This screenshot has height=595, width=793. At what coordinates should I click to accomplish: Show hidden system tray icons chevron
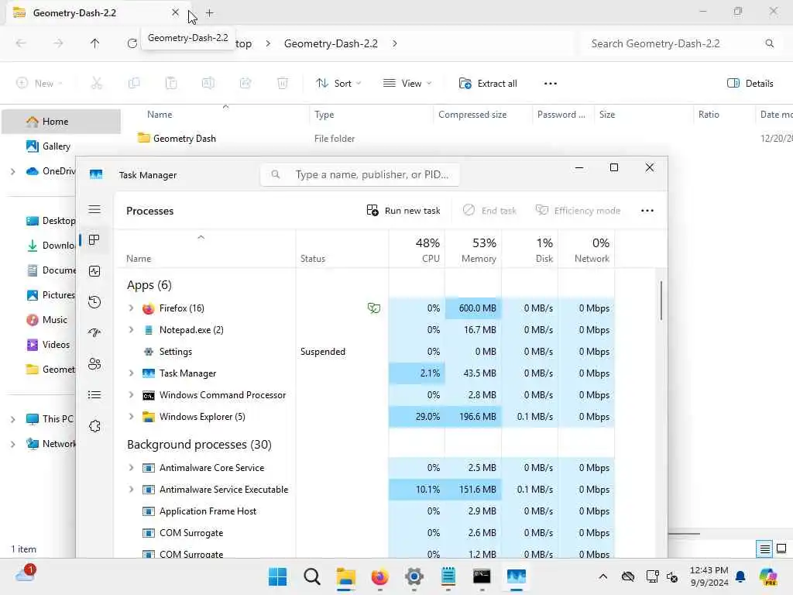pos(602,576)
